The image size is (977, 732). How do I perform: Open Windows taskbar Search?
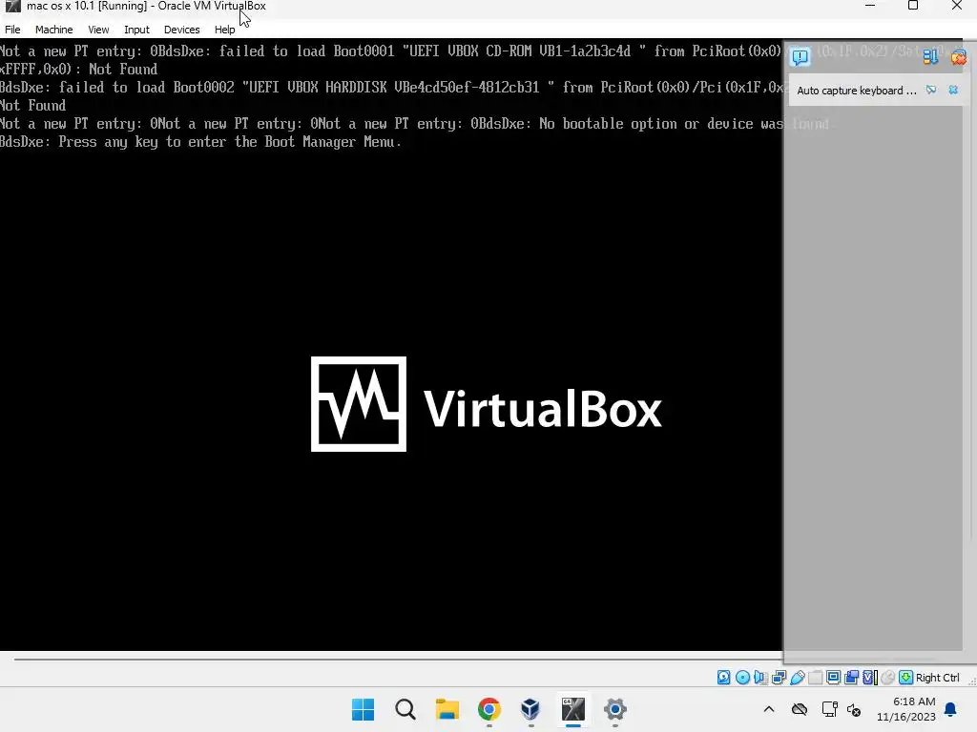(x=405, y=709)
